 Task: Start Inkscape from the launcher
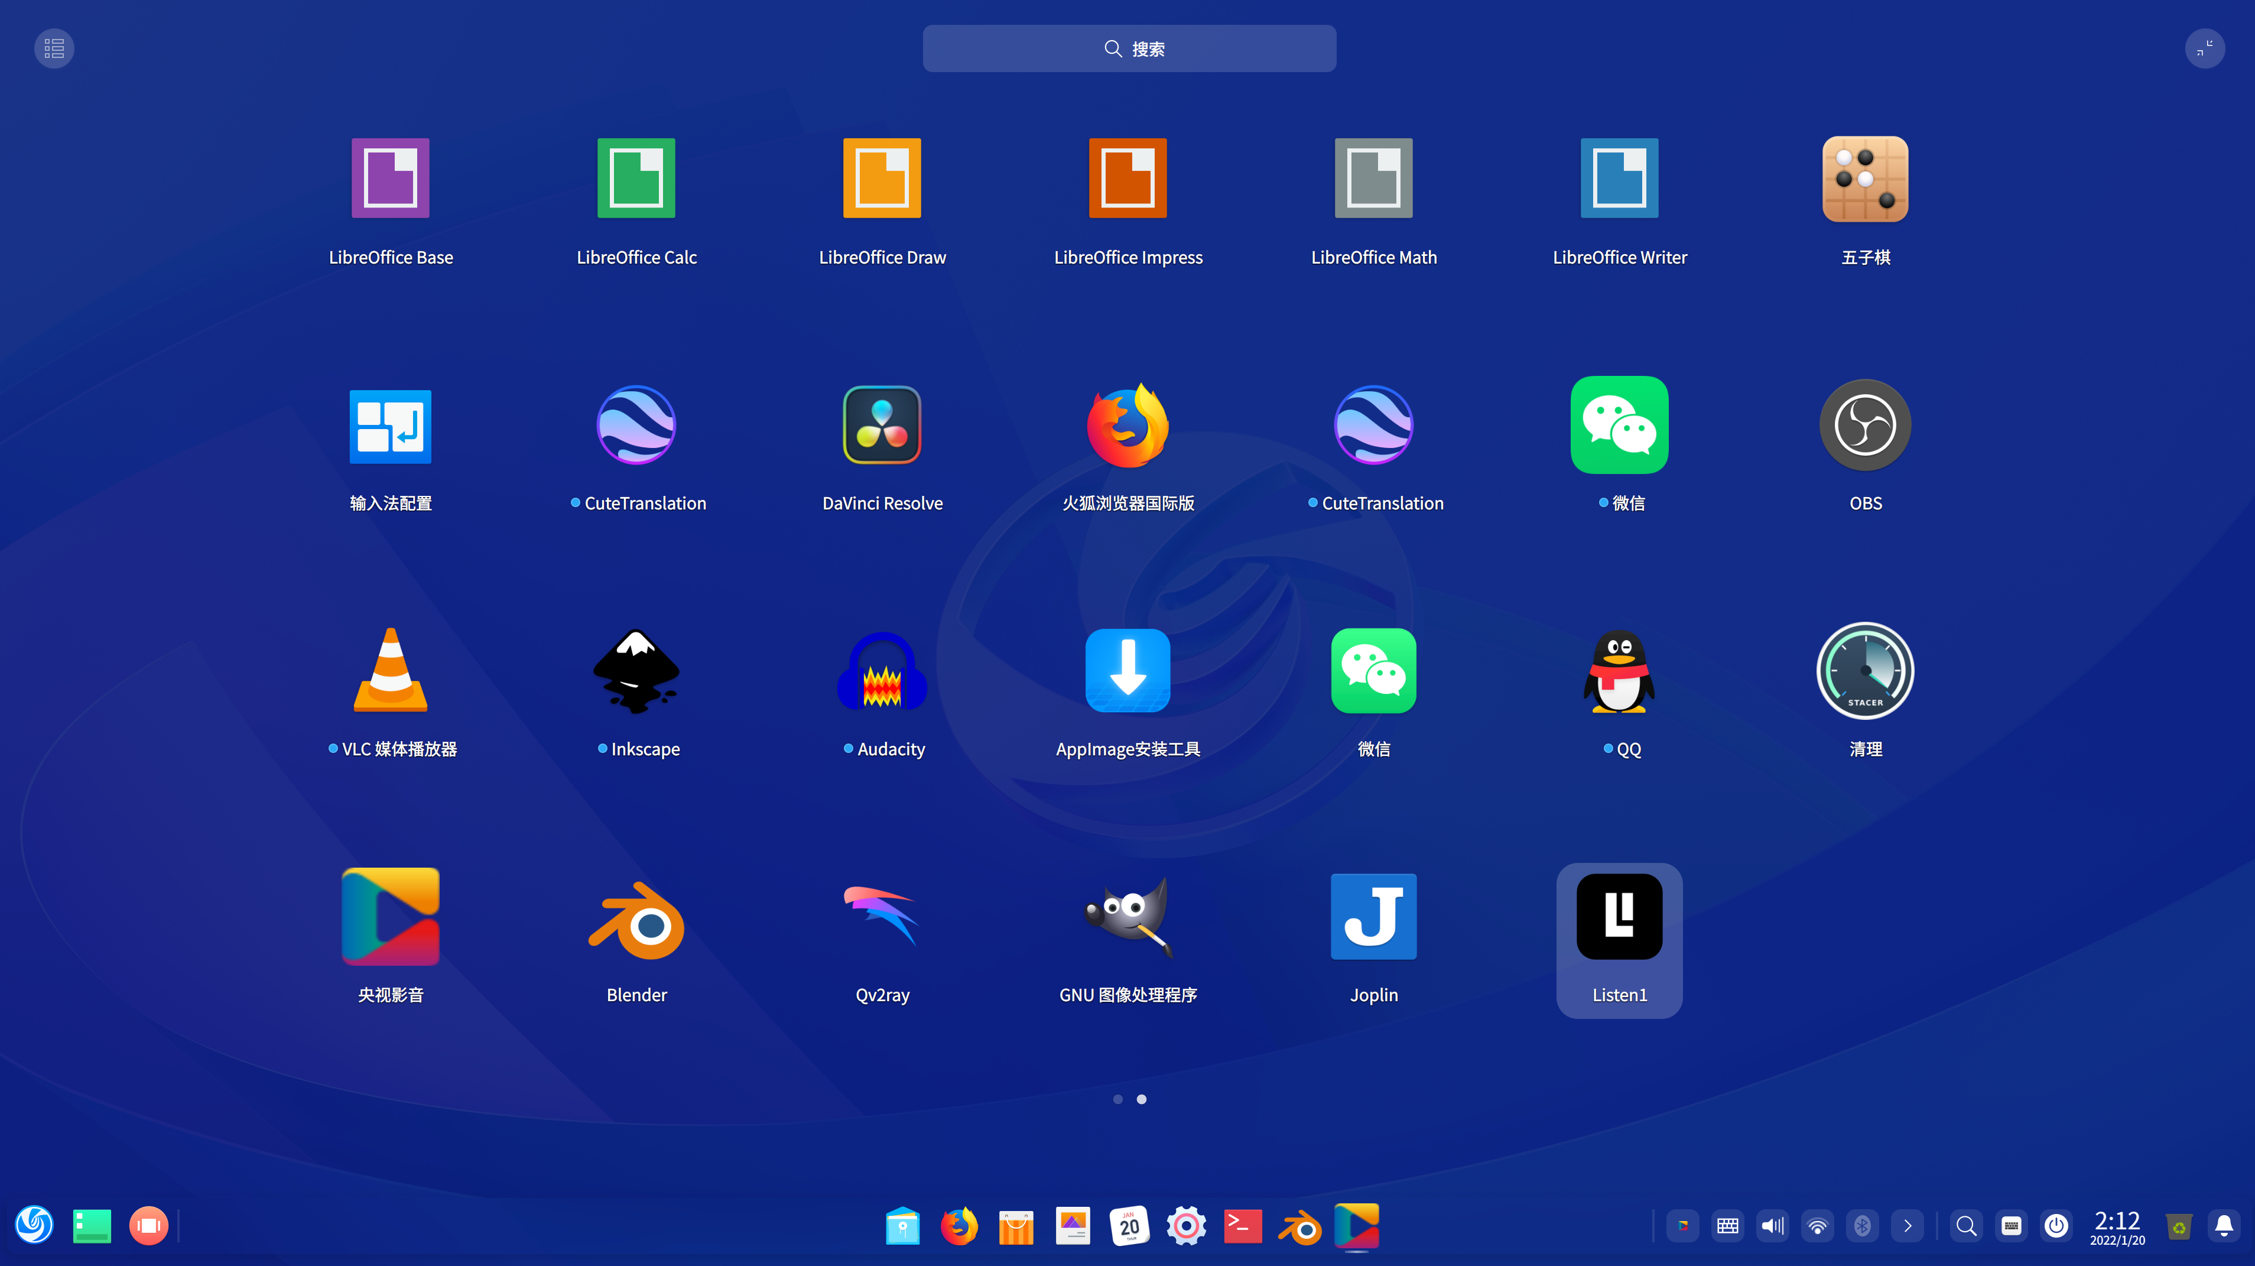pyautogui.click(x=636, y=671)
